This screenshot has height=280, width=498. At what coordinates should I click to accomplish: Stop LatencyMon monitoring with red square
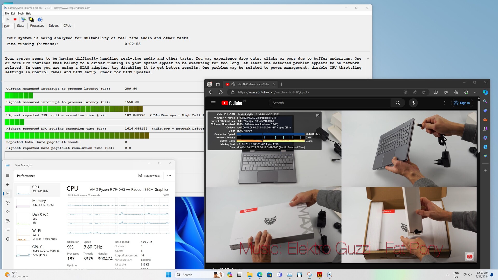tap(15, 19)
